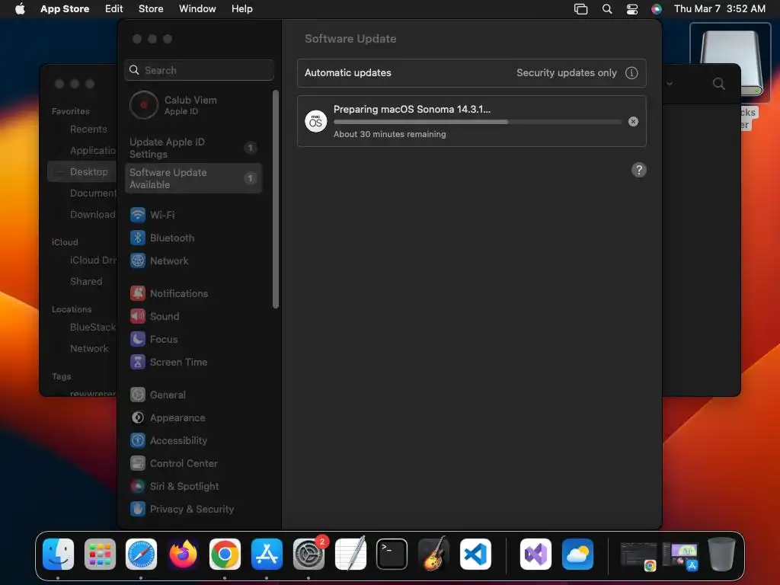This screenshot has height=585, width=780.
Task: Open Stage Manager menu bar icon
Action: point(581,9)
